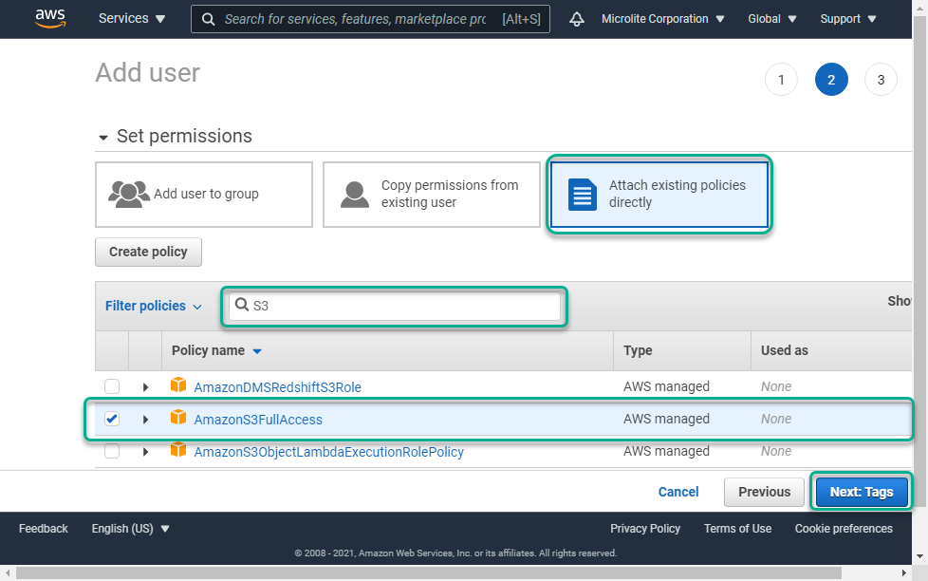Expand the AmazonS3FullAccess policy details

coord(145,420)
